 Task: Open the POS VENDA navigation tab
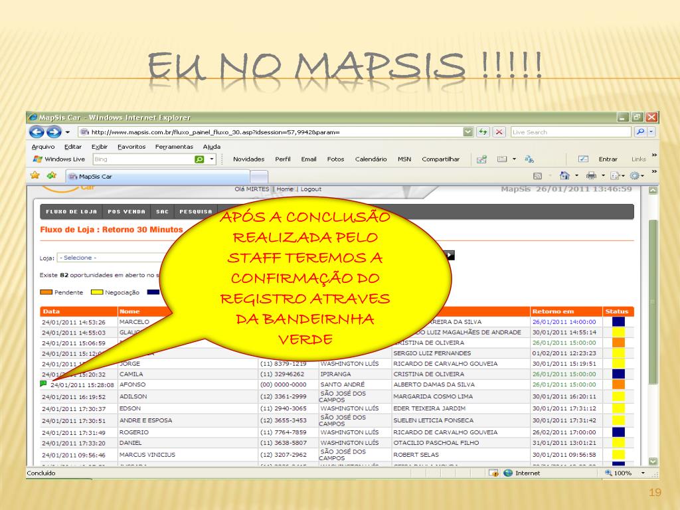pyautogui.click(x=126, y=212)
